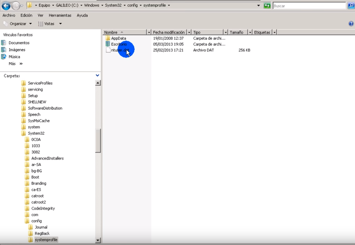
Task: Select the Branding folder icon in tree
Action: click(27, 183)
